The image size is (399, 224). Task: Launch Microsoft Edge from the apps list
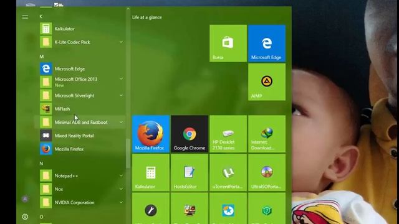pos(80,69)
